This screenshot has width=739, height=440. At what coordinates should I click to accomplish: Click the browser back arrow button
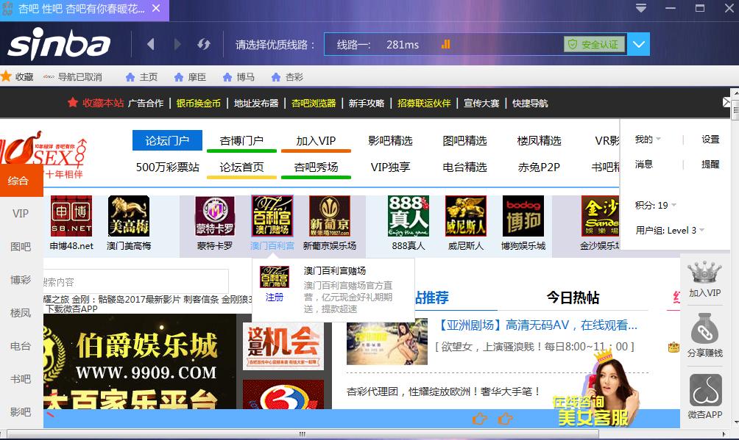click(150, 44)
